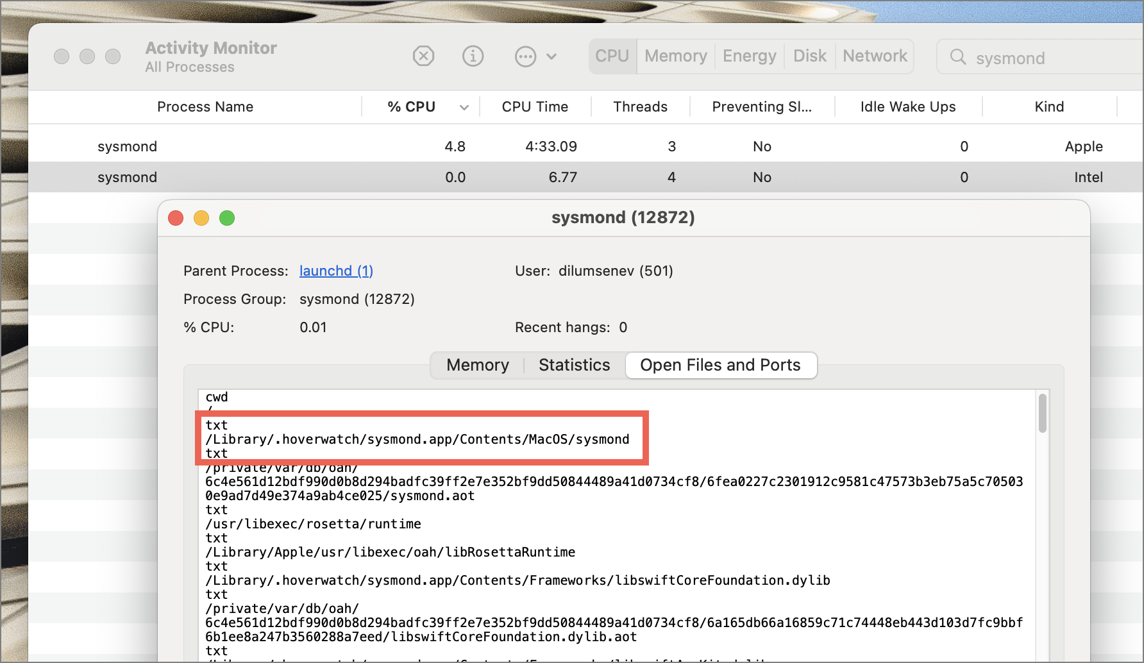Click the /Library/.hoverwatch/sysmond.app/Contents/MacOS/sysmond path
Viewport: 1144px width, 663px height.
tap(417, 439)
